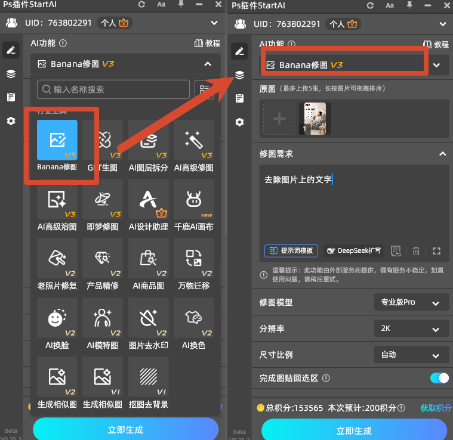Toggle the 完成图贴回选区 switch

pos(439,378)
